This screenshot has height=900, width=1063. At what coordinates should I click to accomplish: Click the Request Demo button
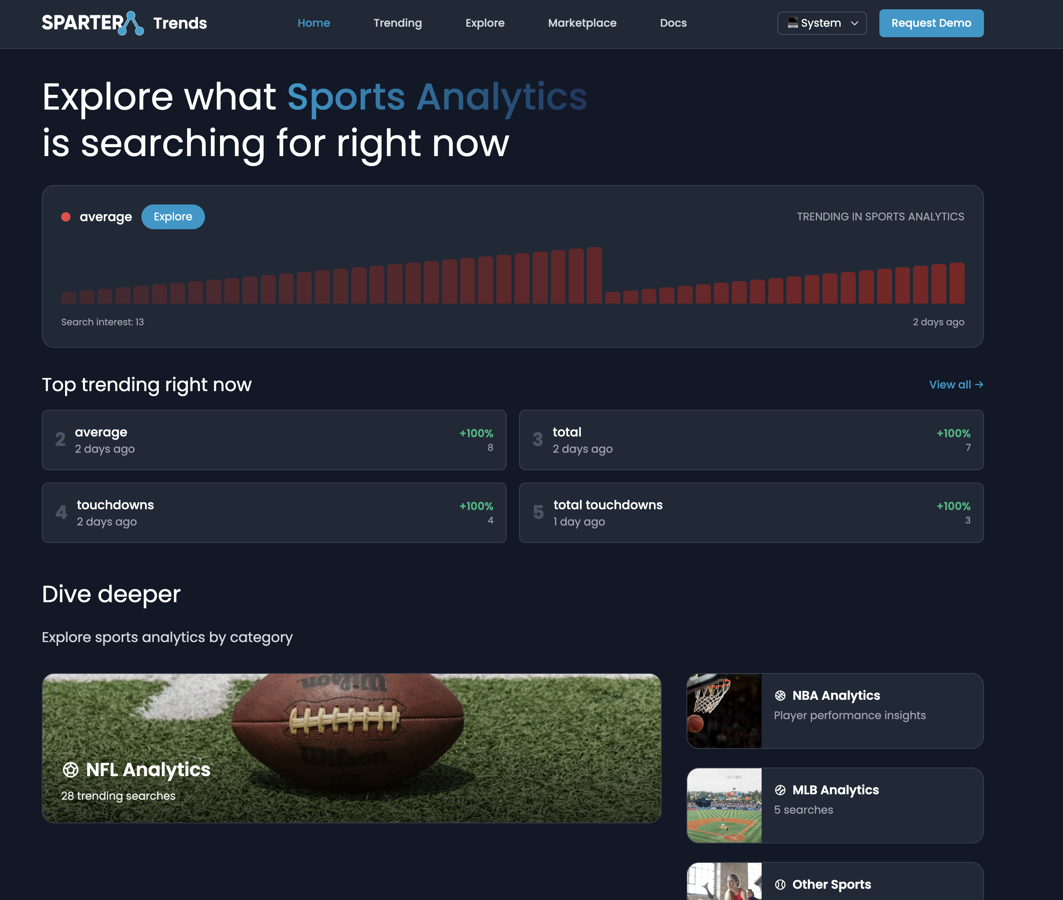[x=931, y=23]
